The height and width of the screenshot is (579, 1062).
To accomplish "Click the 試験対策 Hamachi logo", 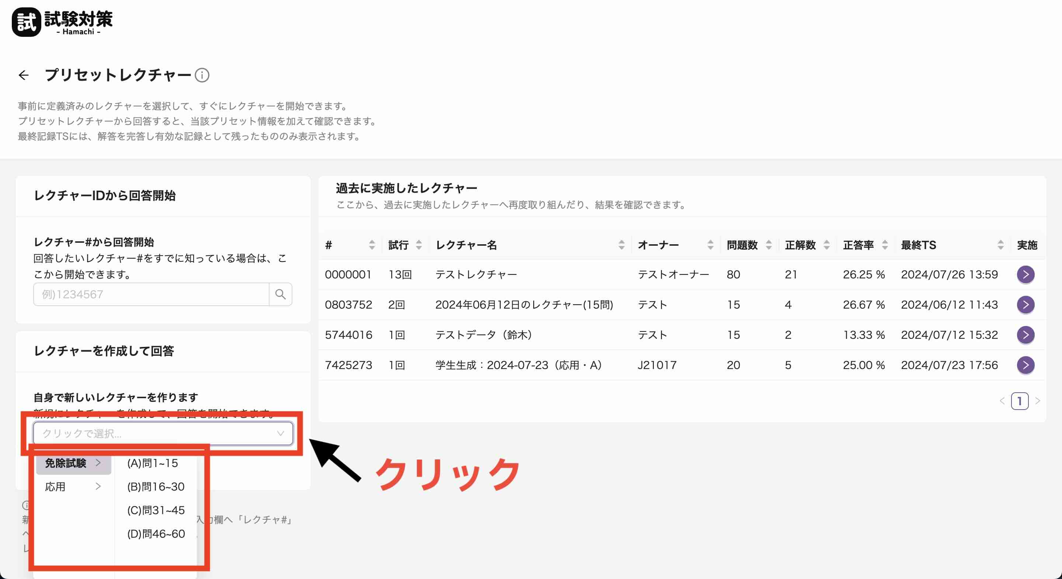I will pyautogui.click(x=62, y=22).
